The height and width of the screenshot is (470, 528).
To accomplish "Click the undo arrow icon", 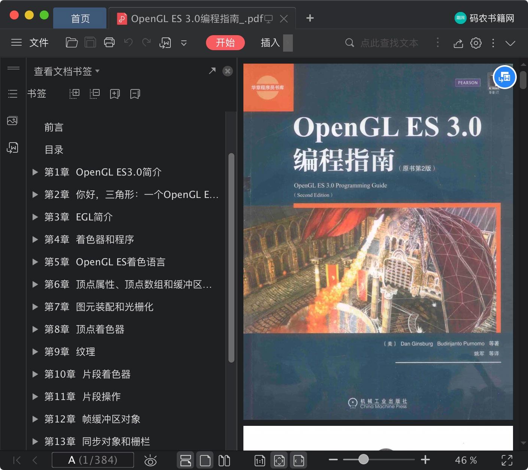I will click(128, 42).
